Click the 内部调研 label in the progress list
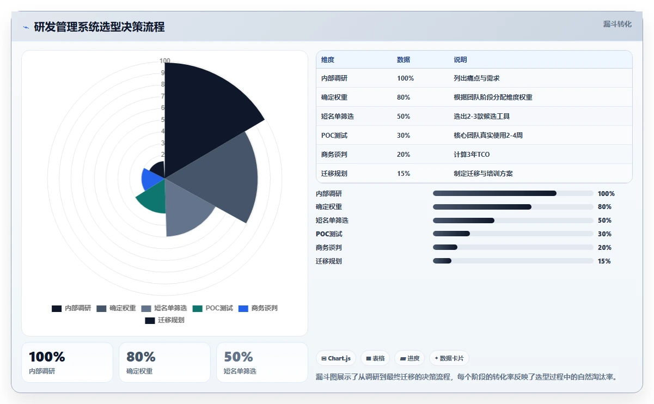654x404 pixels. point(329,194)
